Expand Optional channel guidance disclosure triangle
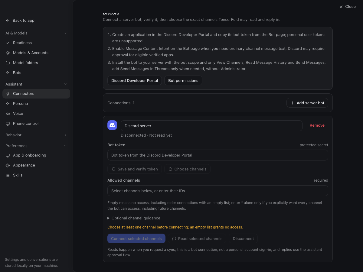The image size is (363, 272). click(x=109, y=218)
